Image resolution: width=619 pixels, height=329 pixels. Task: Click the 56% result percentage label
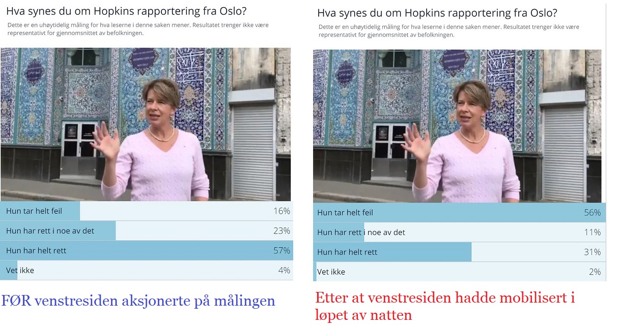click(x=593, y=213)
